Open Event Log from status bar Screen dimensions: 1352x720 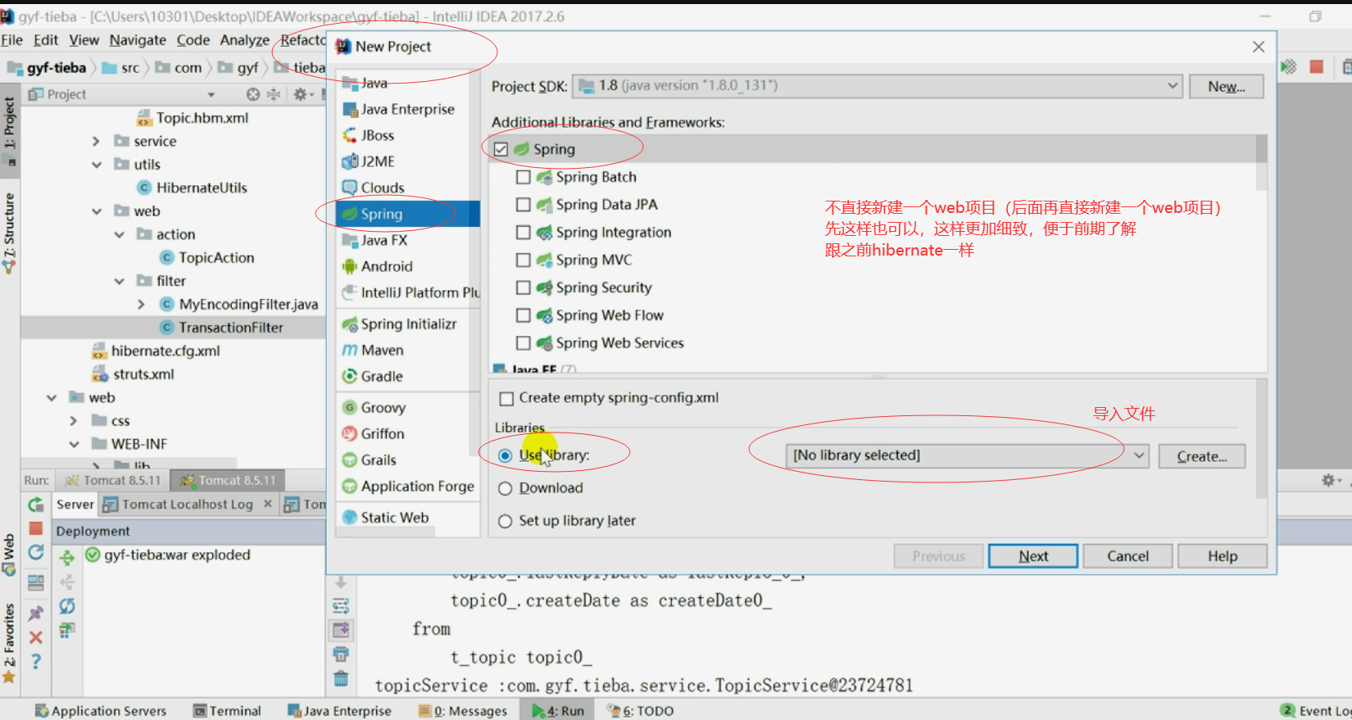[1316, 711]
